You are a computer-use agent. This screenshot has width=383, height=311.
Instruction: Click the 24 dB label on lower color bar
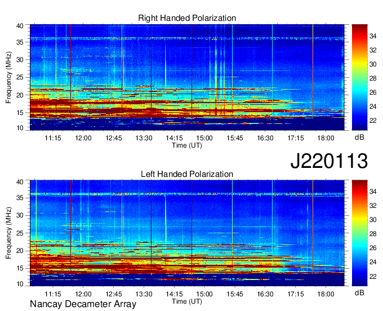(x=373, y=262)
